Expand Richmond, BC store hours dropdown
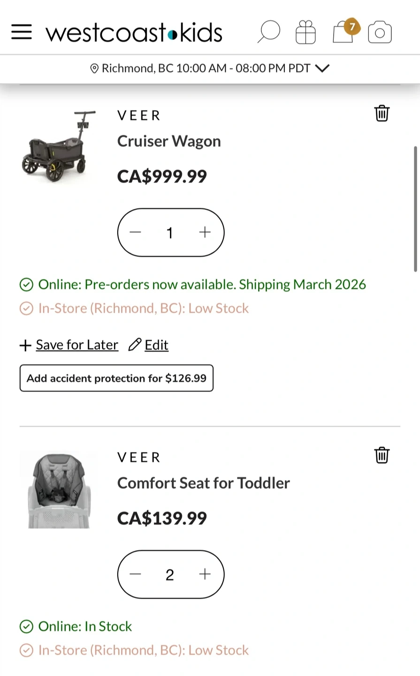 point(322,69)
